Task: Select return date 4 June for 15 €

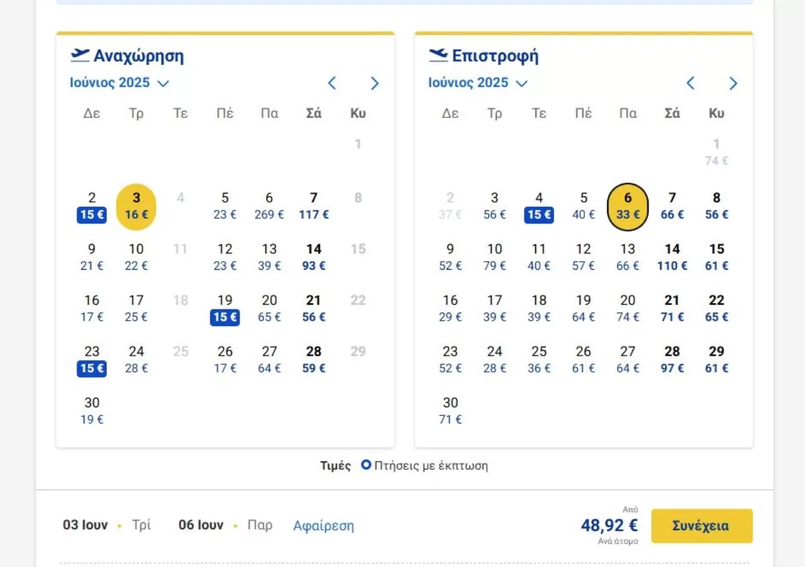Action: click(x=539, y=206)
